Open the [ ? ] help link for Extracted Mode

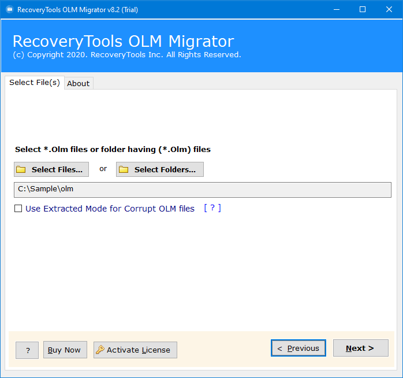(x=212, y=208)
